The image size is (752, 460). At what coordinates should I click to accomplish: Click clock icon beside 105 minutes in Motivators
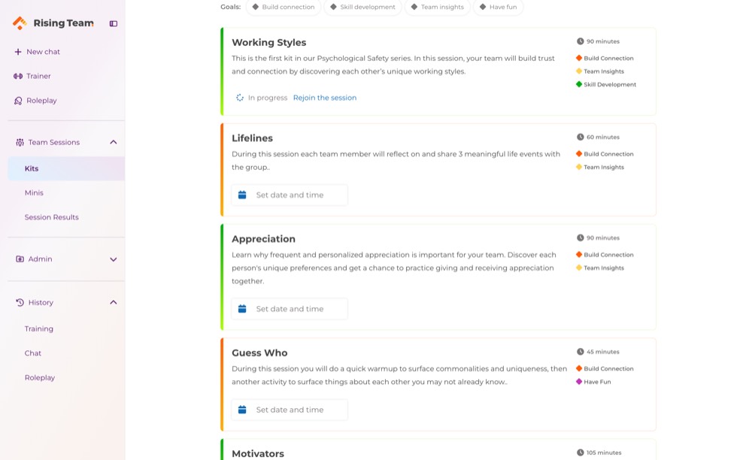(x=581, y=452)
